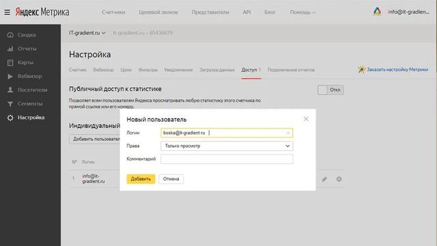Click the it-gradient.ru counter number text

[x=143, y=33]
